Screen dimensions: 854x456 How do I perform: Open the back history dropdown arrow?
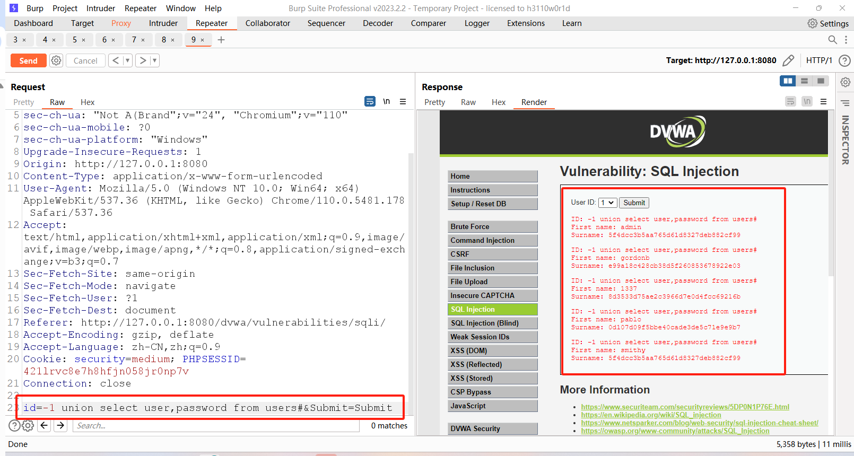(127, 60)
